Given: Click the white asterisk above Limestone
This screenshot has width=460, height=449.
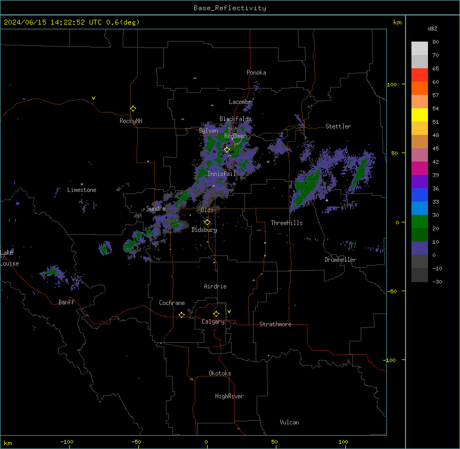Looking at the screenshot, I should (x=82, y=185).
